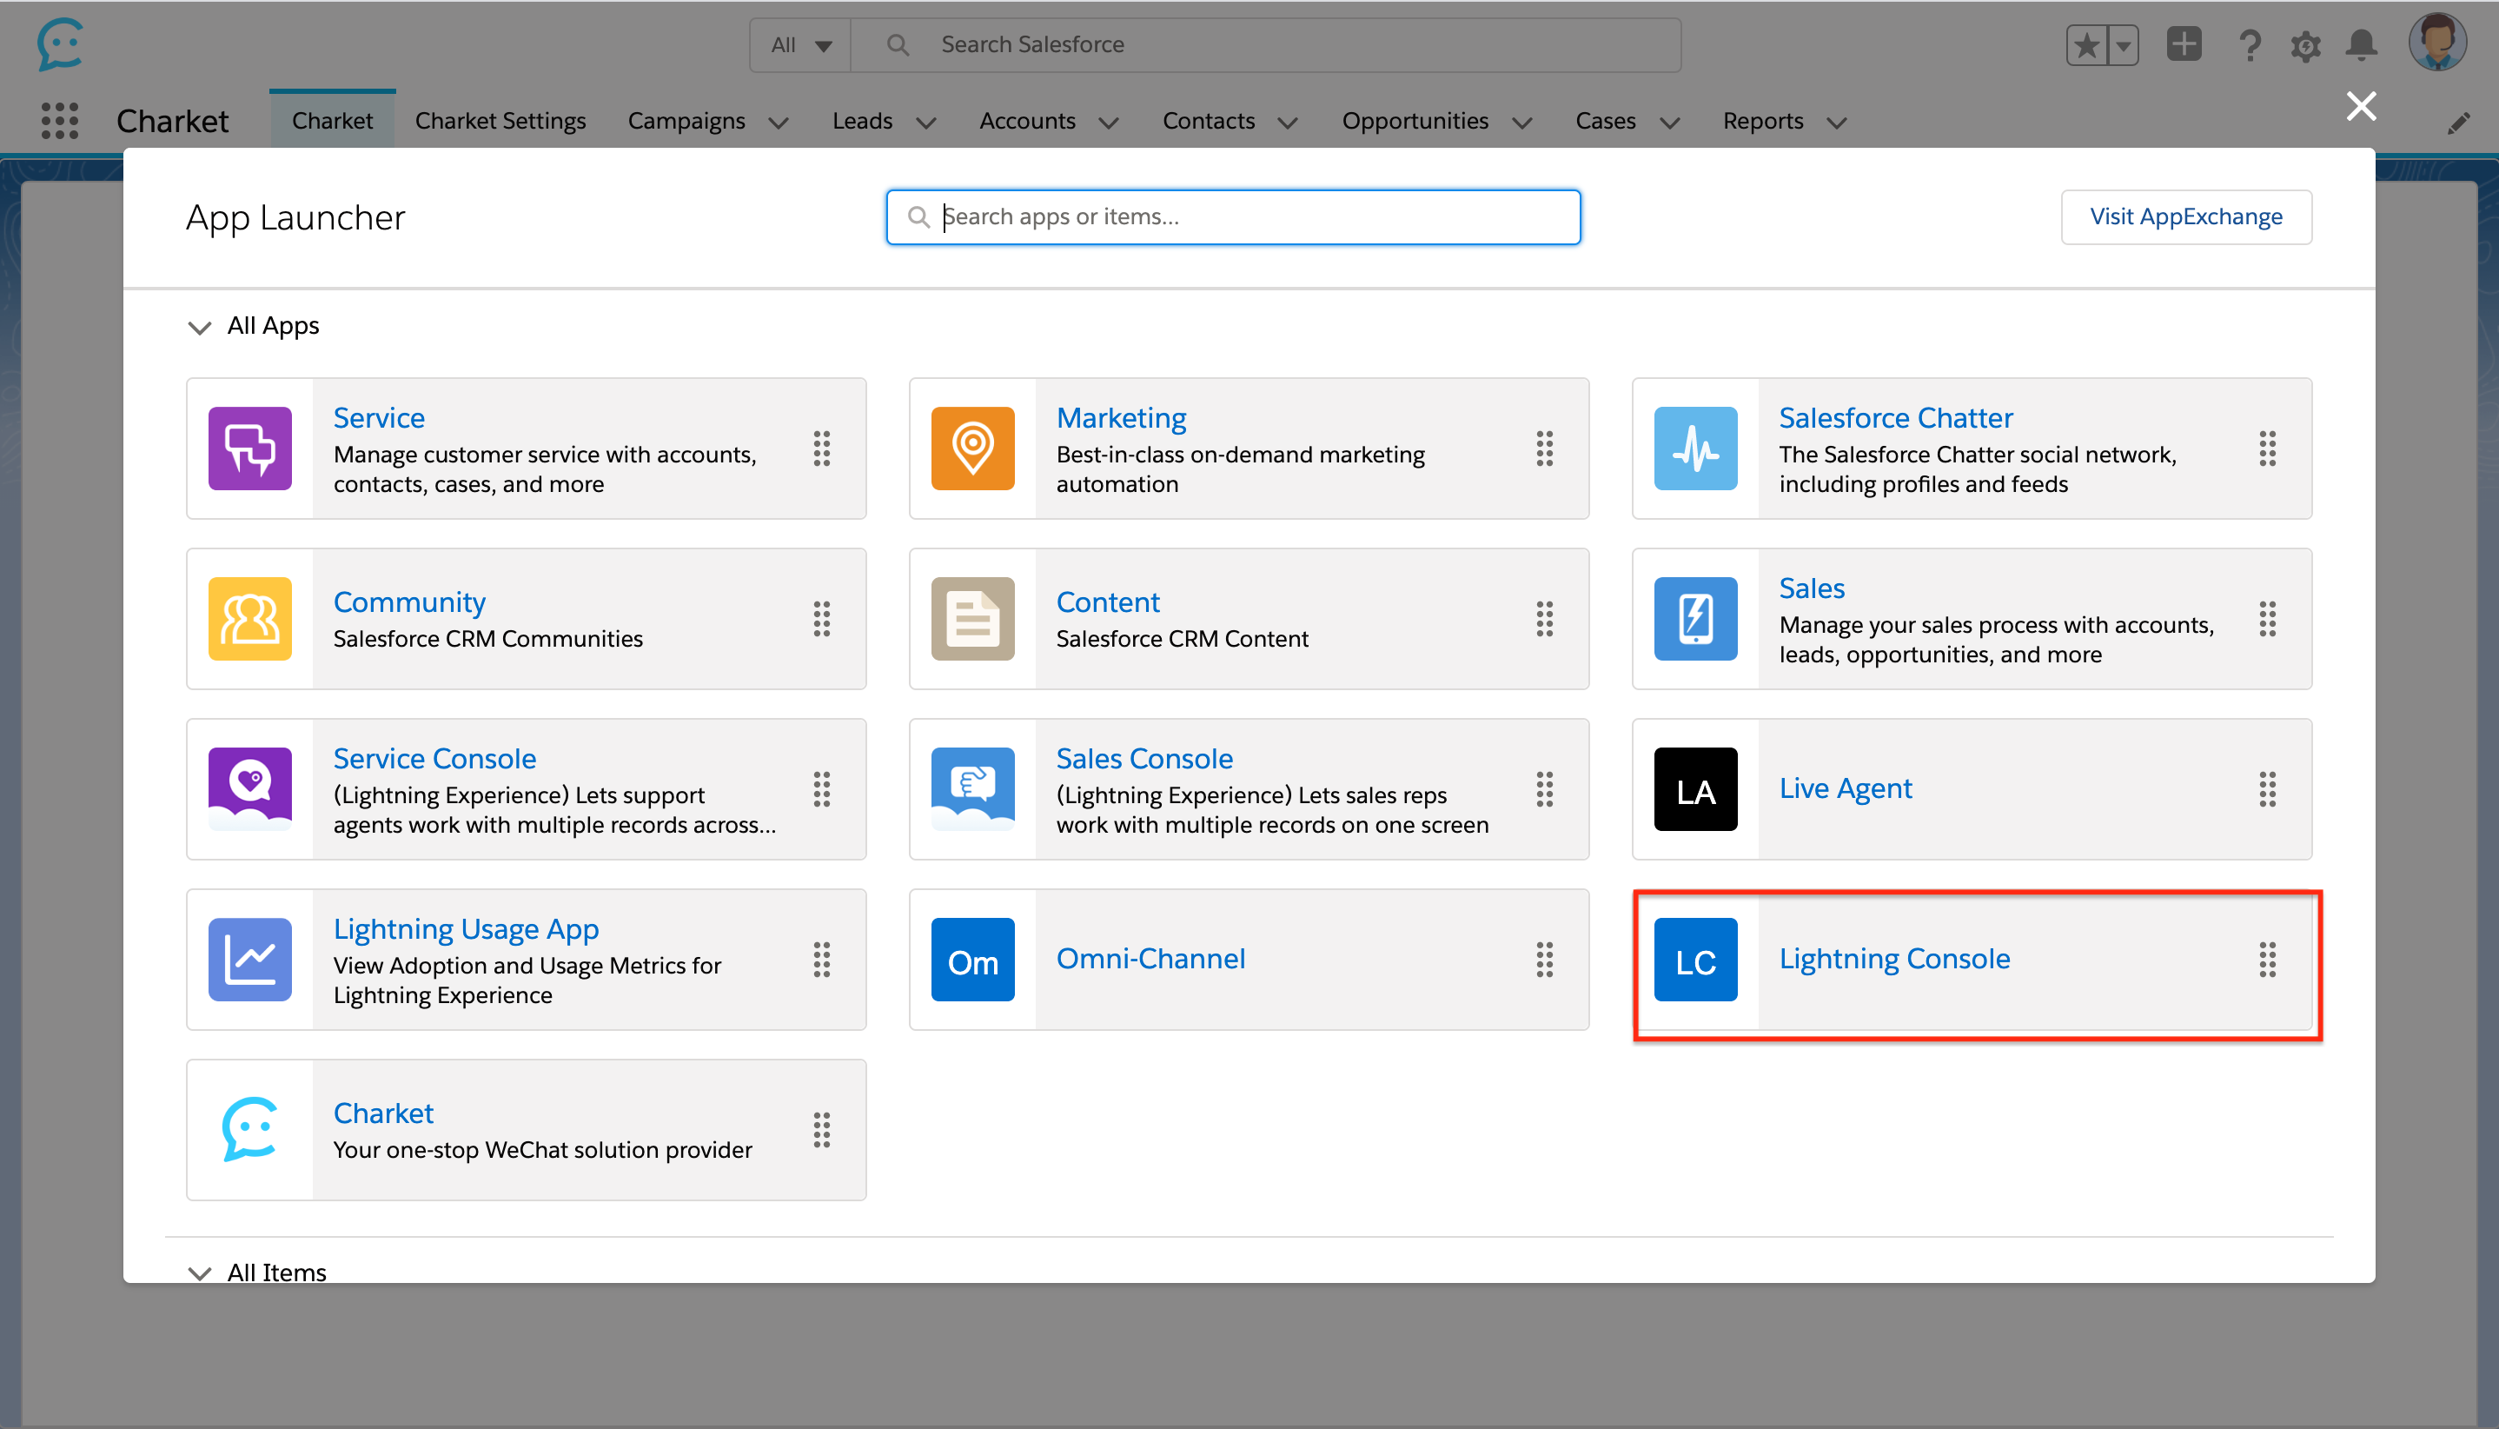Open the Setup gear icon
2499x1429 pixels.
point(2306,45)
